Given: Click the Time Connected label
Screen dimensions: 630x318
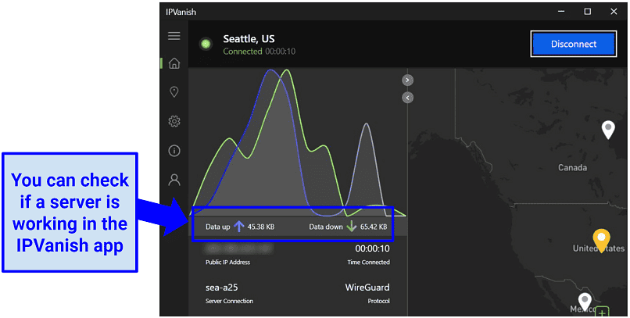Looking at the screenshot, I should click(368, 263).
